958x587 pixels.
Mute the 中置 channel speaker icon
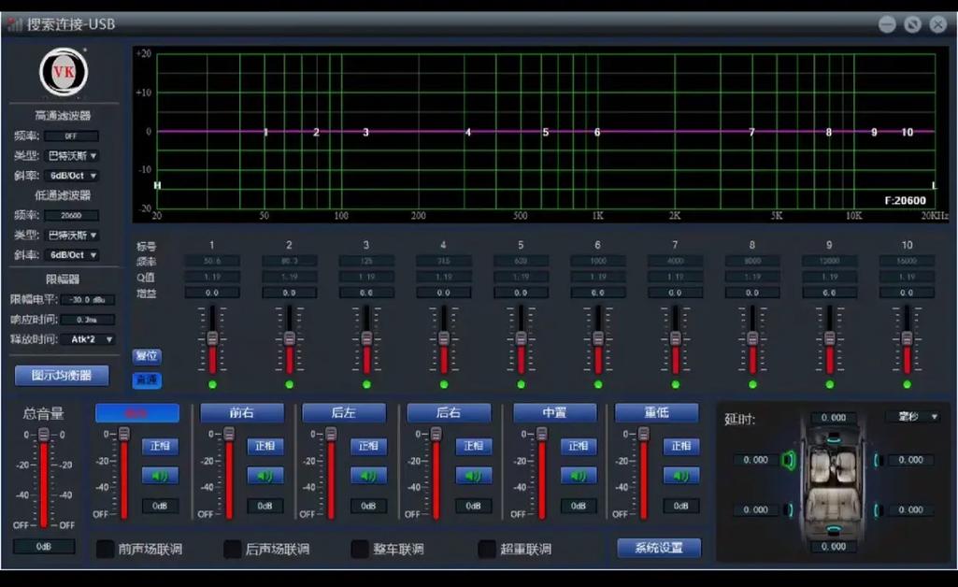578,475
